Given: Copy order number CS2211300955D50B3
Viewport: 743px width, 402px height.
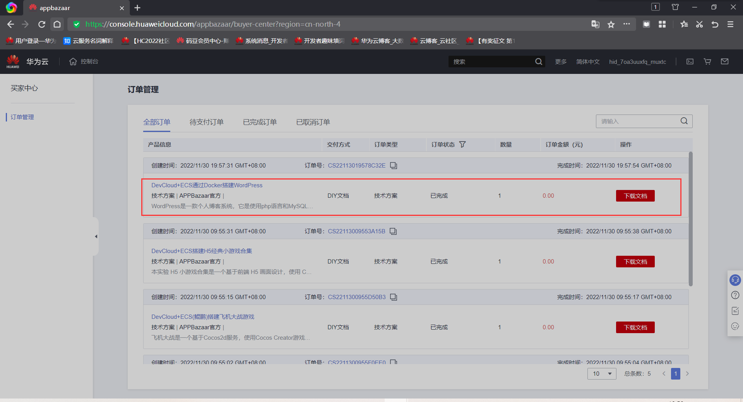Looking at the screenshot, I should pyautogui.click(x=394, y=297).
